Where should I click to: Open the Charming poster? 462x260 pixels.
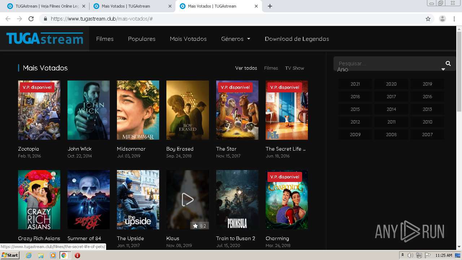point(287,200)
